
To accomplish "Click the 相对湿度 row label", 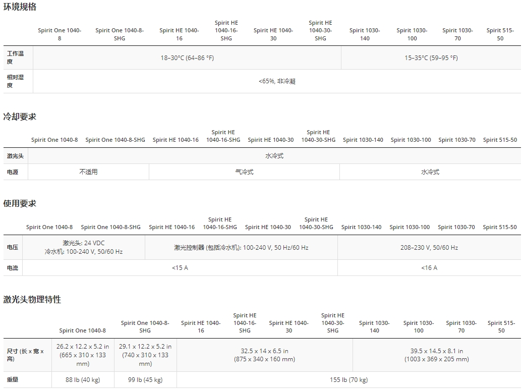I will click(16, 81).
